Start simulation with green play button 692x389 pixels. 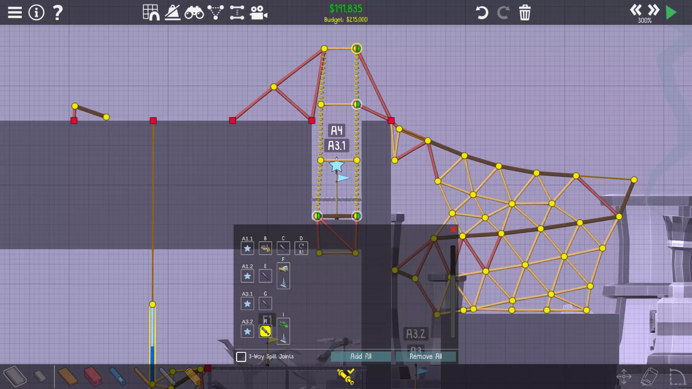pos(671,13)
